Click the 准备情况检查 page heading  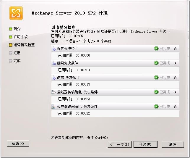tap(64, 27)
